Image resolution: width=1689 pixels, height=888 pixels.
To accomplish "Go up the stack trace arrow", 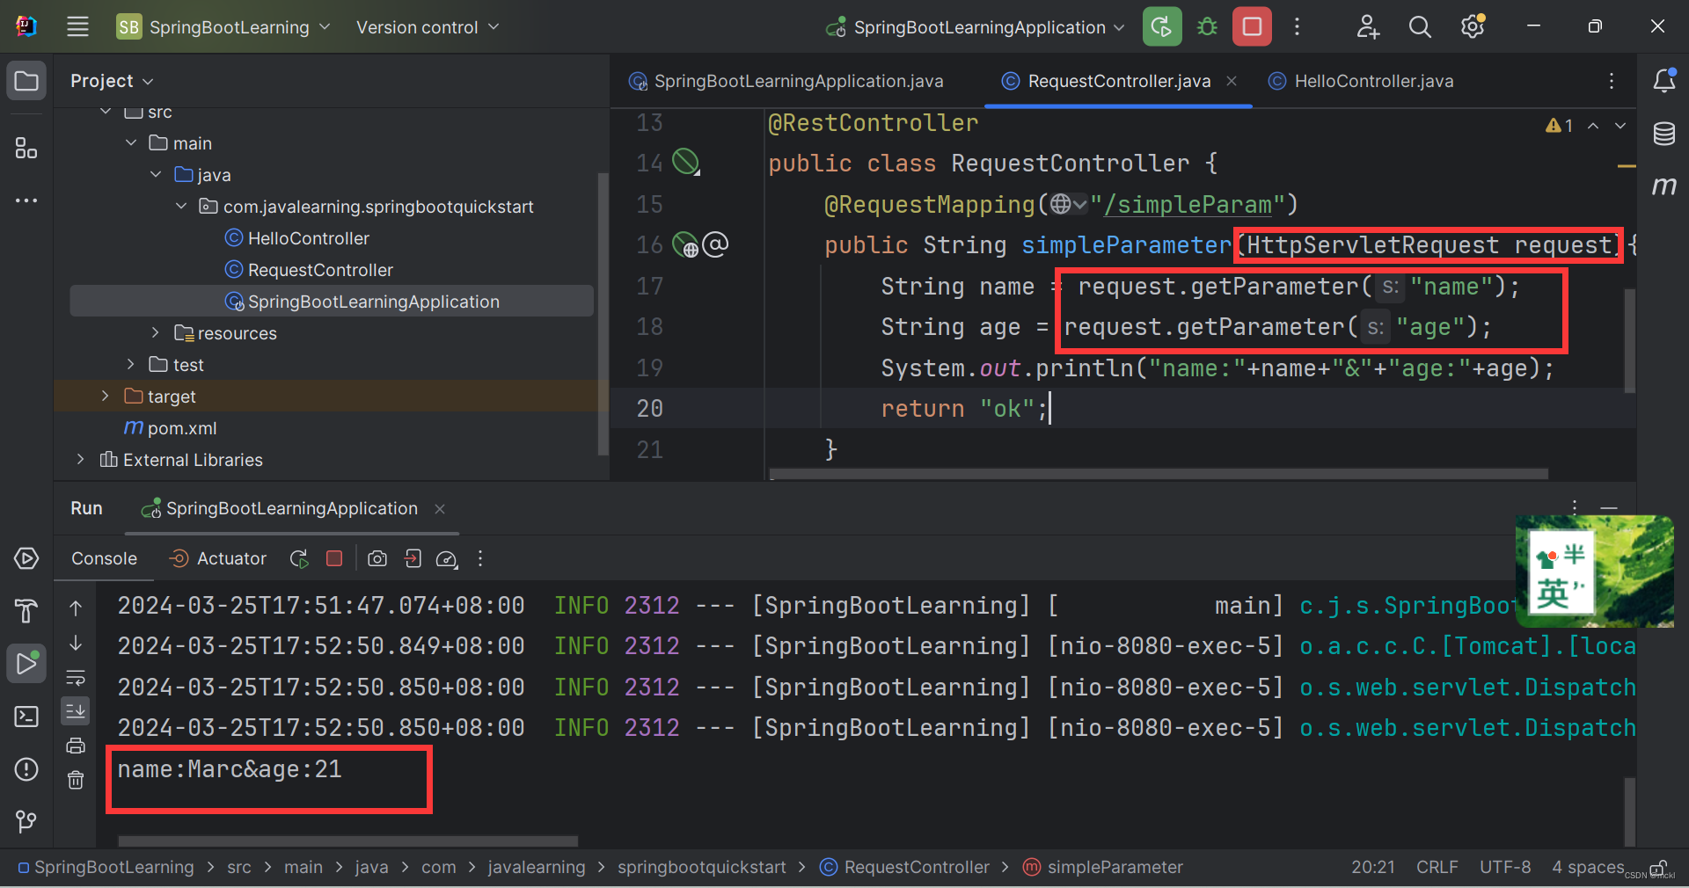I will [76, 608].
